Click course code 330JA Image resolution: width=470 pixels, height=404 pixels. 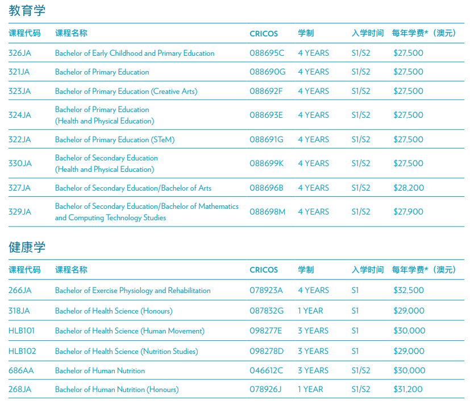(20, 163)
